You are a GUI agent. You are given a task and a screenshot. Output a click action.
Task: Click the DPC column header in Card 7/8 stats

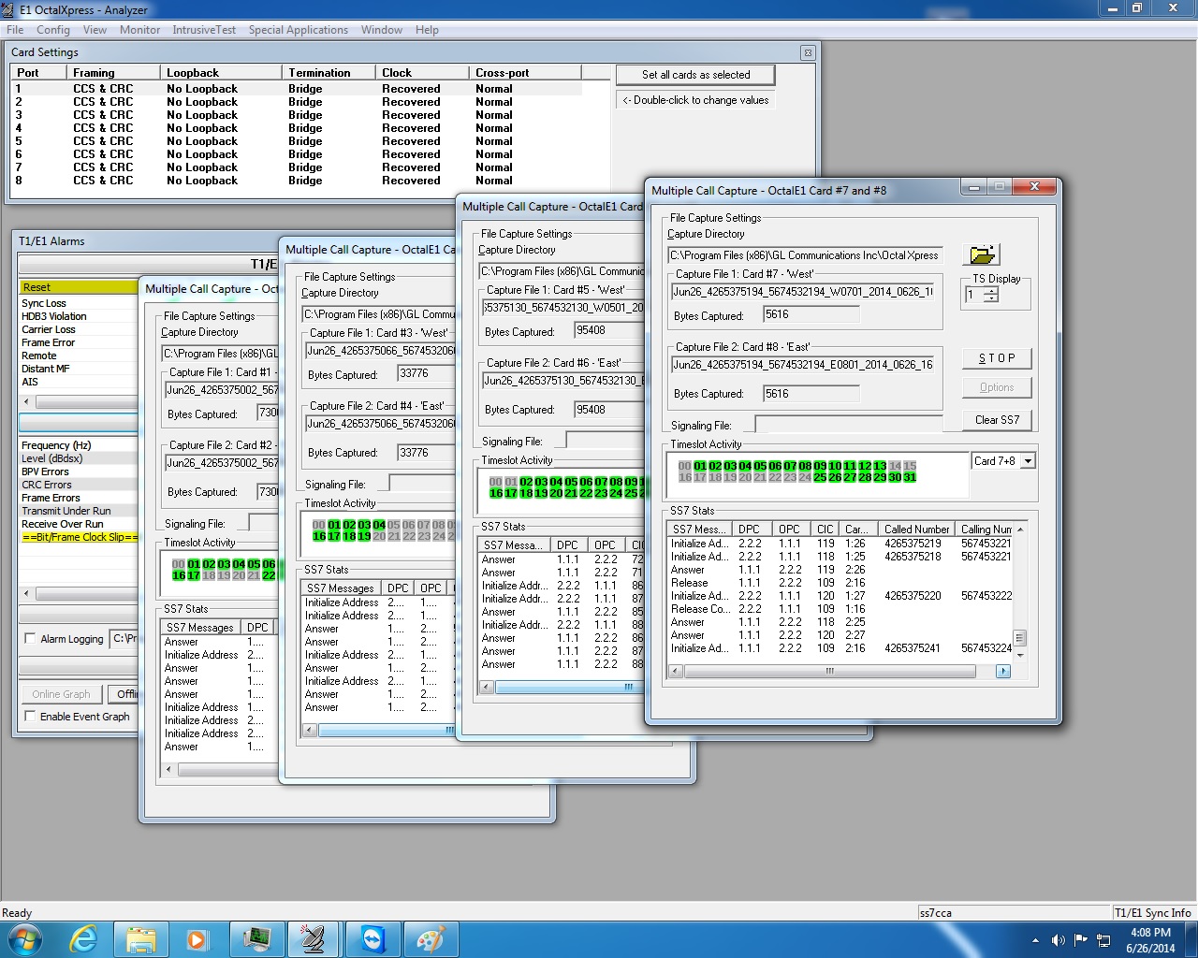coord(750,529)
